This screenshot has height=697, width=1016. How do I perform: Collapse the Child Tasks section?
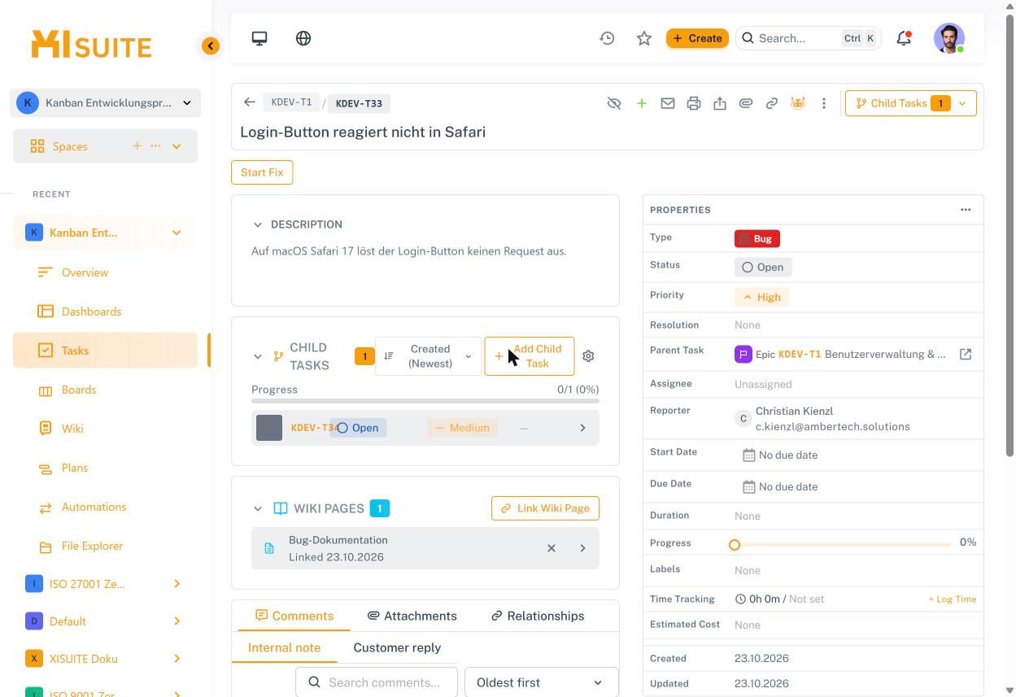point(258,356)
